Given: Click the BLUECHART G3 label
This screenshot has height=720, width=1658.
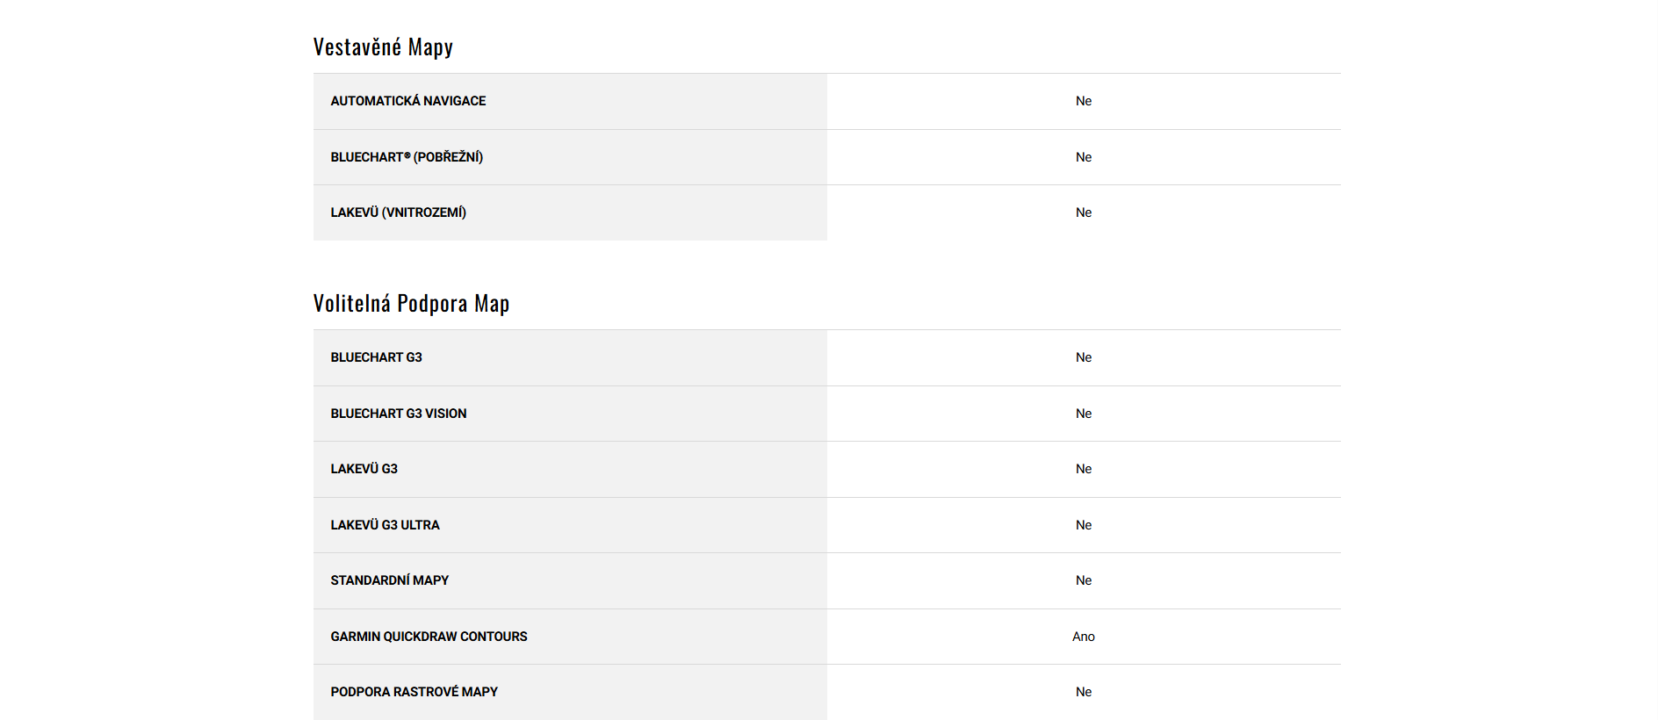Looking at the screenshot, I should (x=377, y=357).
